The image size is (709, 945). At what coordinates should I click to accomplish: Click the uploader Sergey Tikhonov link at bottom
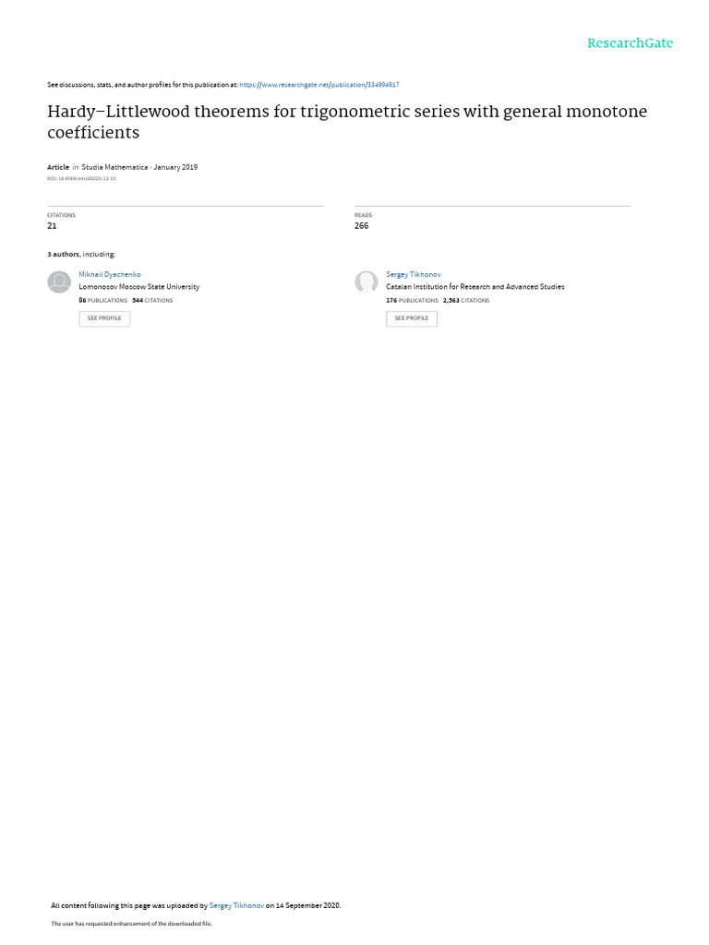(236, 905)
